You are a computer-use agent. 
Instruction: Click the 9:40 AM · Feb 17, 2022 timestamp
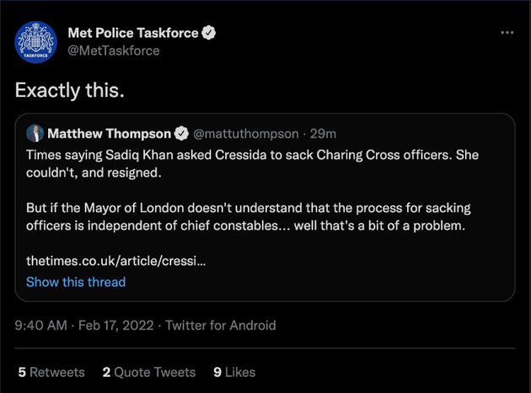tap(84, 326)
